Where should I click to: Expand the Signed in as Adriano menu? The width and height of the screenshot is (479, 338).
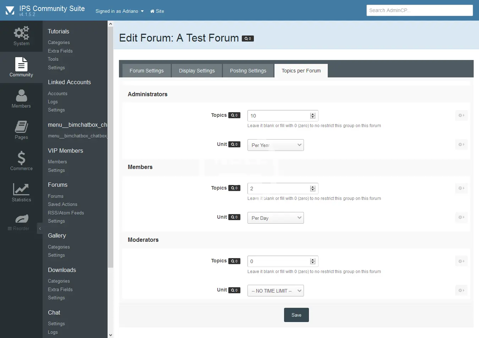click(119, 11)
